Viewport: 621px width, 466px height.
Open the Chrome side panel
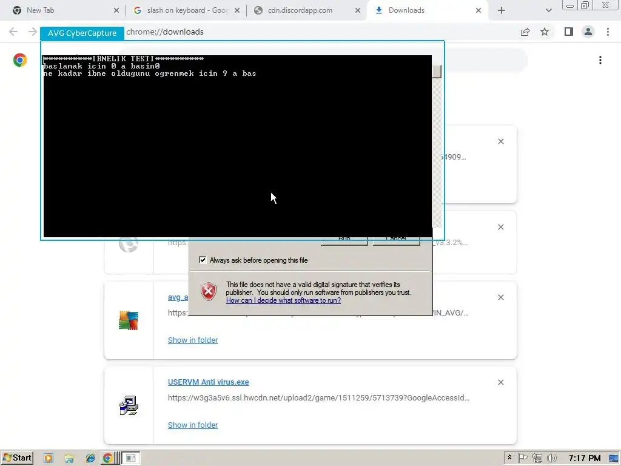coord(569,32)
